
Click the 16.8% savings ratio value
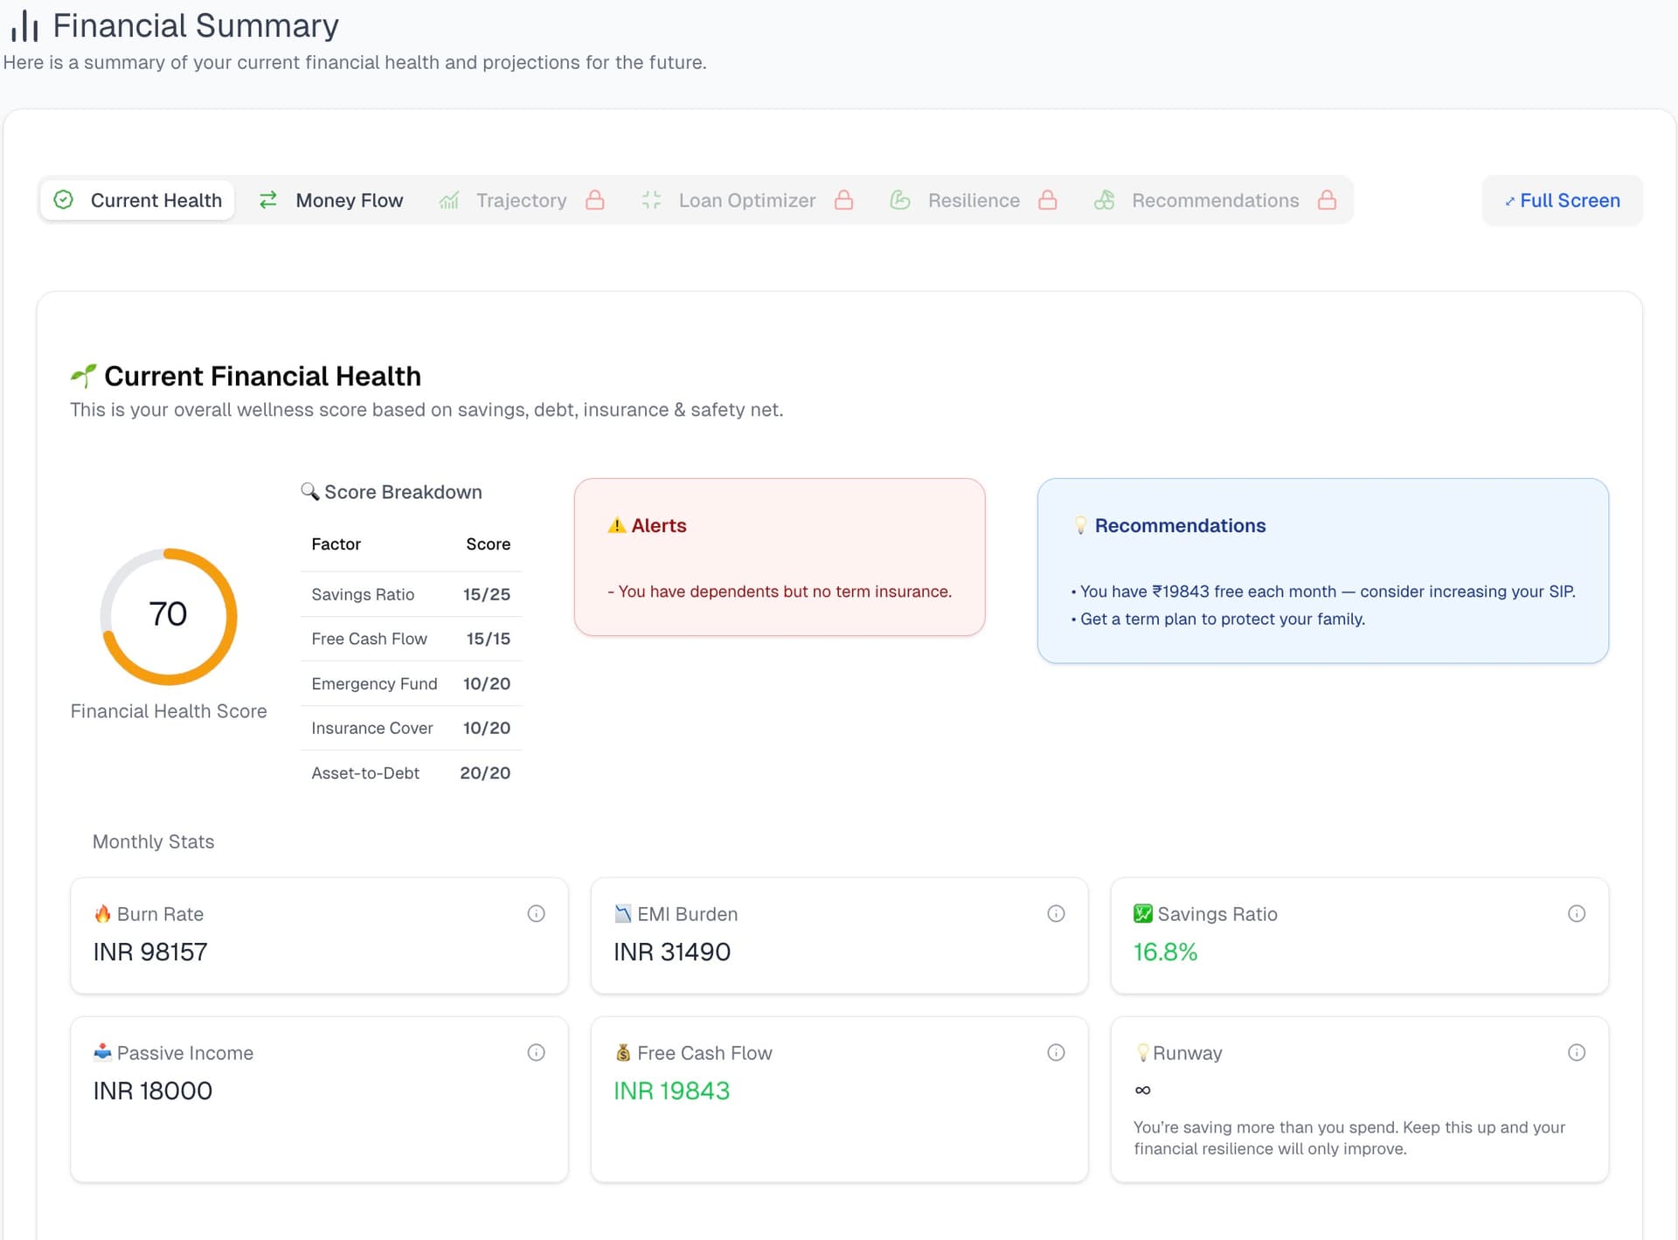(x=1165, y=952)
